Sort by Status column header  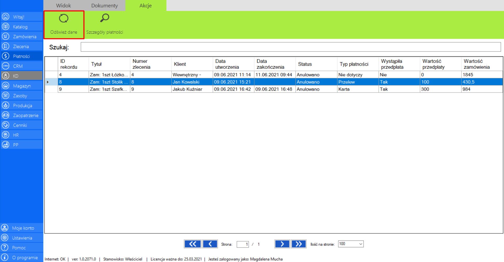(x=316, y=64)
